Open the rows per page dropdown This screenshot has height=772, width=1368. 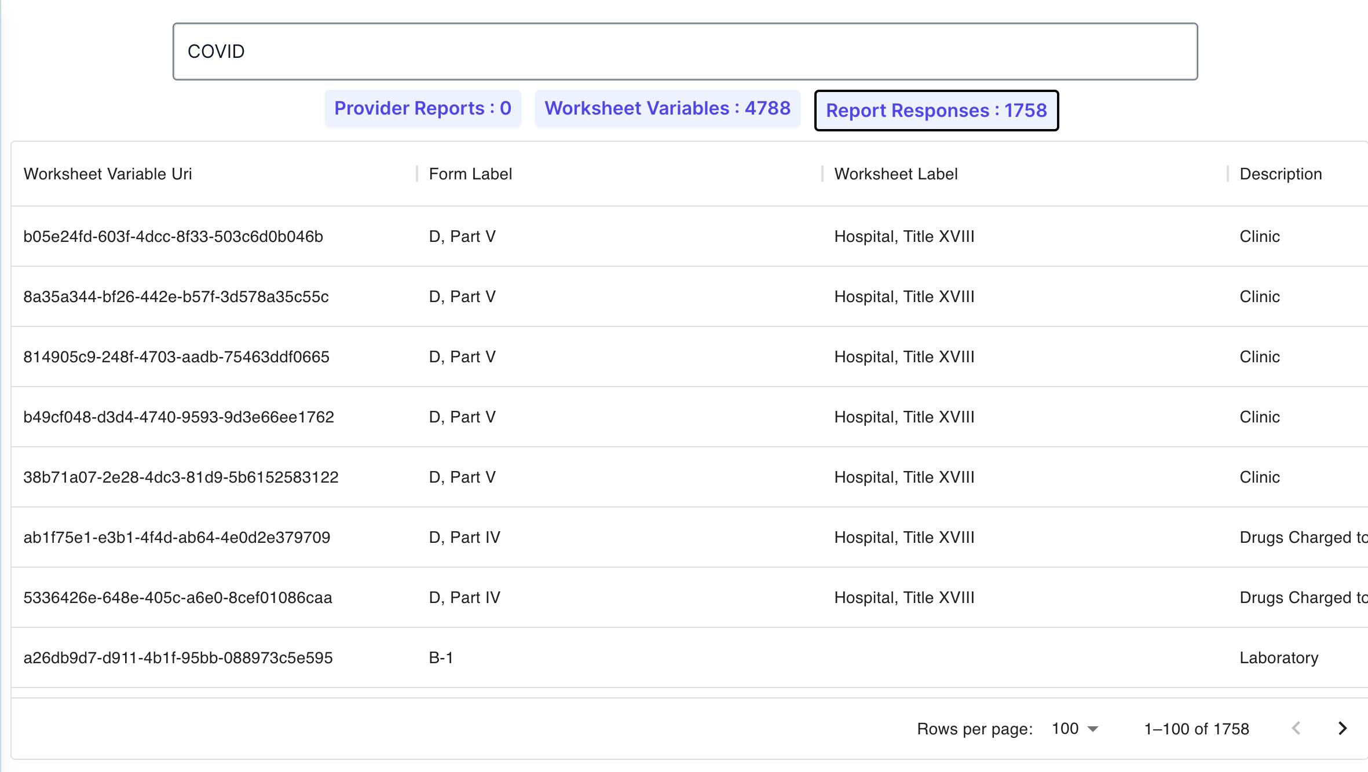[1075, 729]
